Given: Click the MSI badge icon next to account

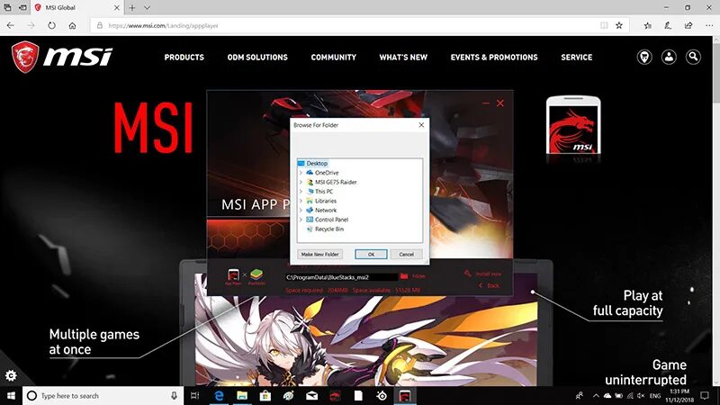Looking at the screenshot, I should click(644, 57).
